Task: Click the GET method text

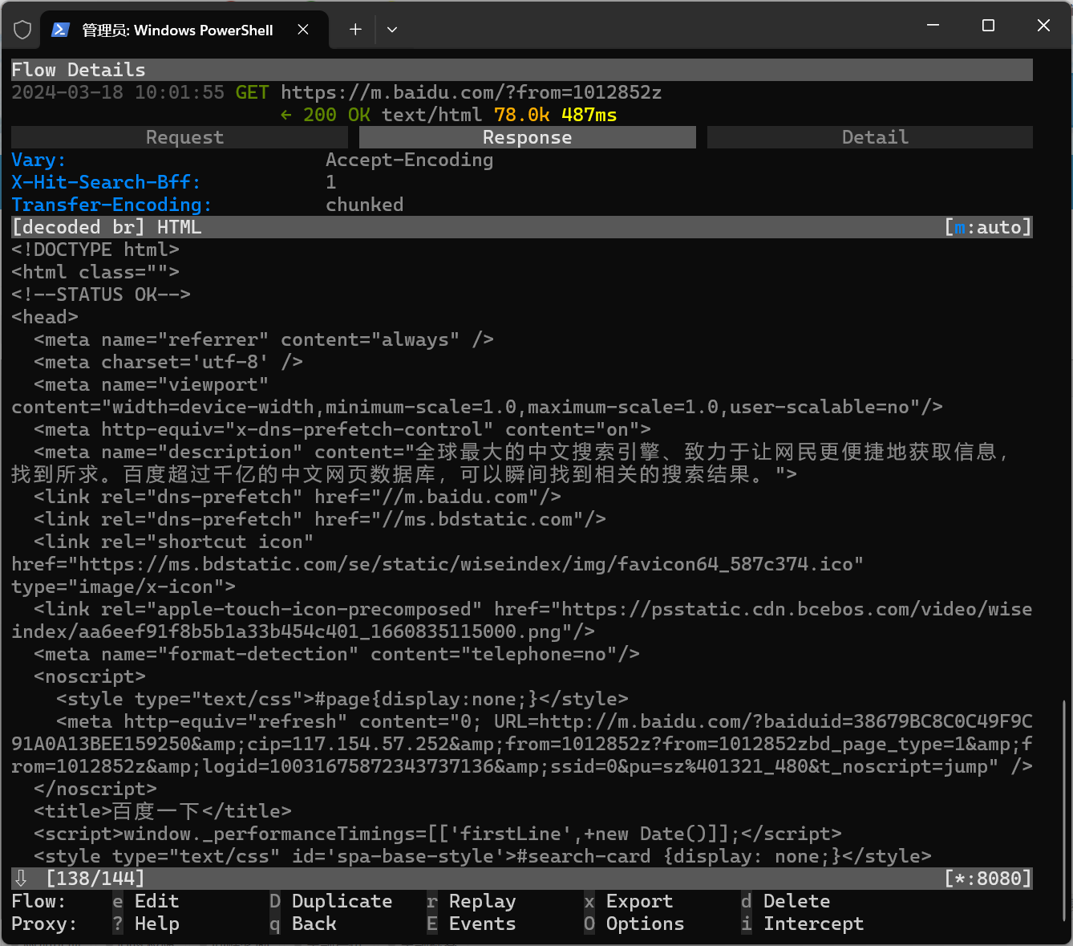Action: coord(252,92)
